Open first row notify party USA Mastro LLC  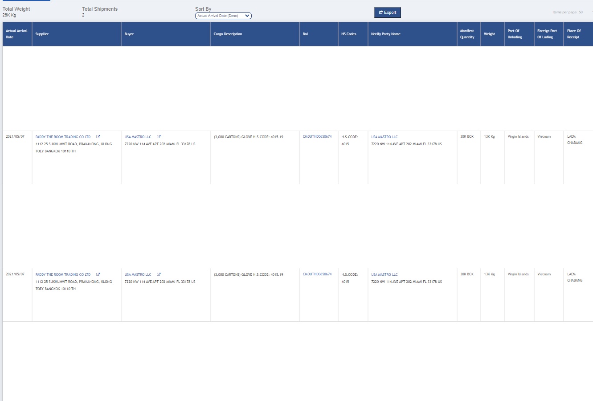coord(384,137)
